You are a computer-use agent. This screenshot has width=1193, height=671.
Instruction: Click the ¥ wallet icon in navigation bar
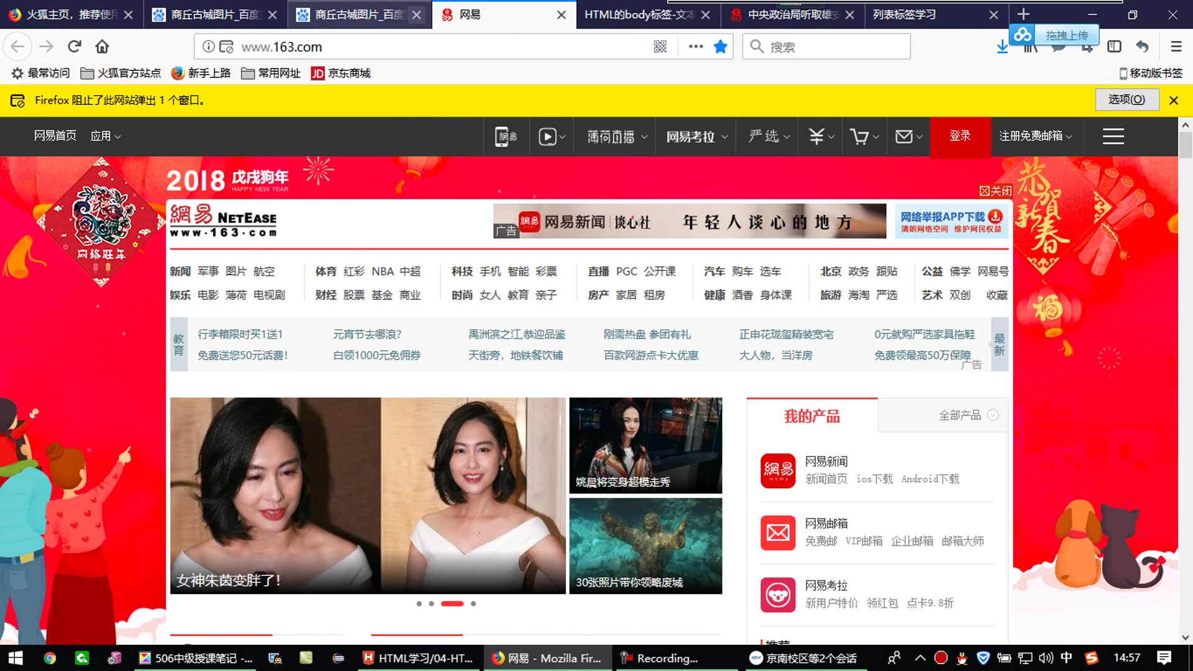coord(816,136)
